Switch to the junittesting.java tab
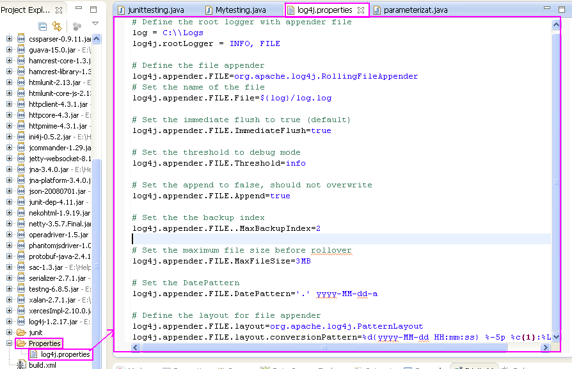572x369 pixels. click(x=156, y=10)
